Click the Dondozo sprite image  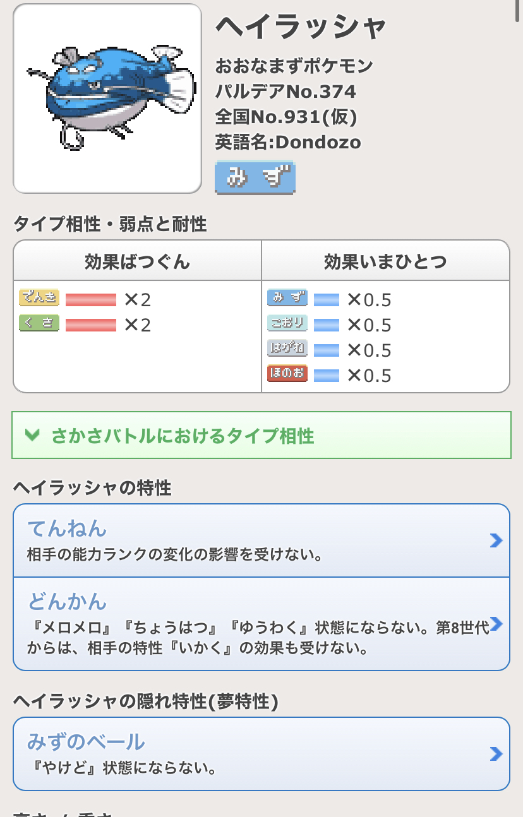[107, 98]
